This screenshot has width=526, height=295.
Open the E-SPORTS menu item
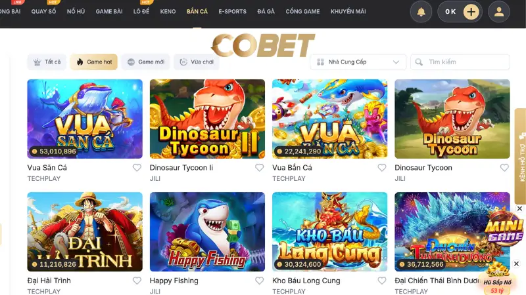click(232, 11)
